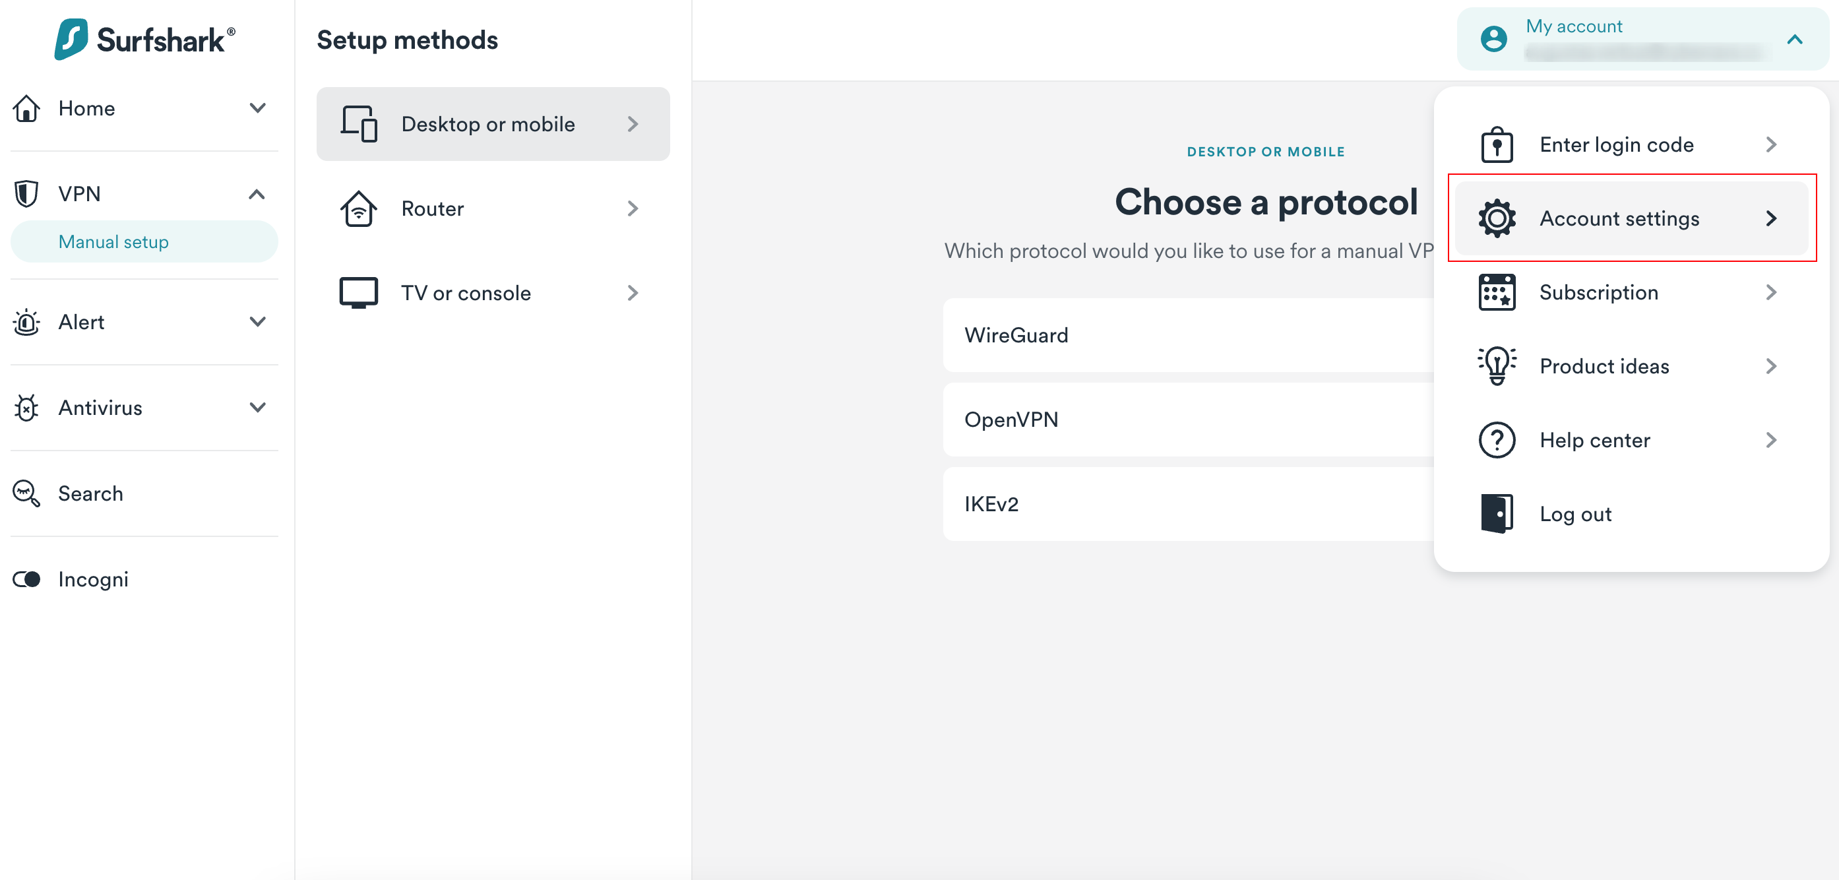Screen dimensions: 1839x880
Task: Click the Enter login code lock icon
Action: click(1496, 145)
